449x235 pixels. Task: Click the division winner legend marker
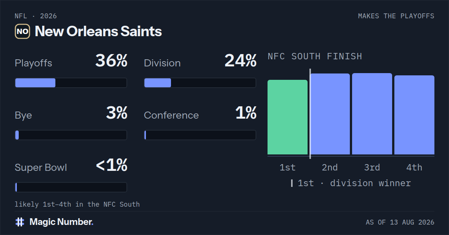(292, 183)
